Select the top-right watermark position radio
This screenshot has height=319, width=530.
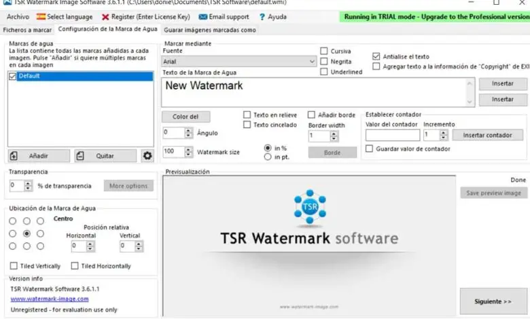40,221
